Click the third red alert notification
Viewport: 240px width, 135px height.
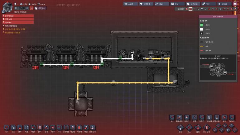(18, 22)
